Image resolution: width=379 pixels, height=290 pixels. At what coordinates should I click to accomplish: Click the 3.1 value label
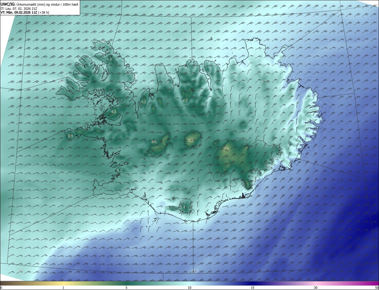click(x=226, y=148)
